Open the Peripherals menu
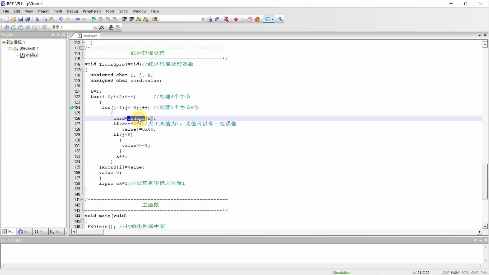Viewport: 489px width, 275px height. click(92, 11)
